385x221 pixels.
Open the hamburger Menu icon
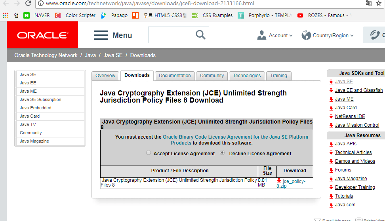101,35
